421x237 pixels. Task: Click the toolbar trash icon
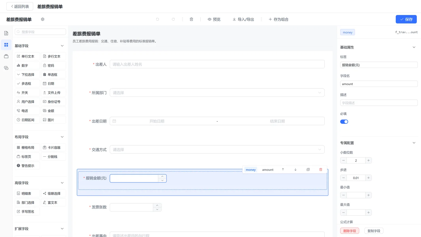191,19
